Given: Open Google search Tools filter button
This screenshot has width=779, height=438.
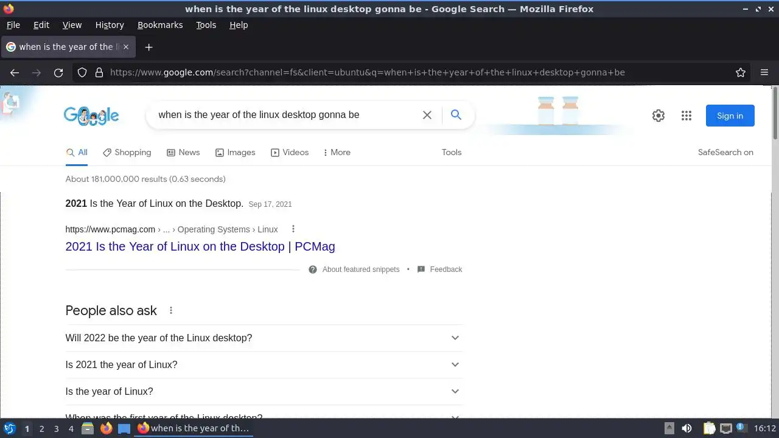Looking at the screenshot, I should [x=452, y=152].
